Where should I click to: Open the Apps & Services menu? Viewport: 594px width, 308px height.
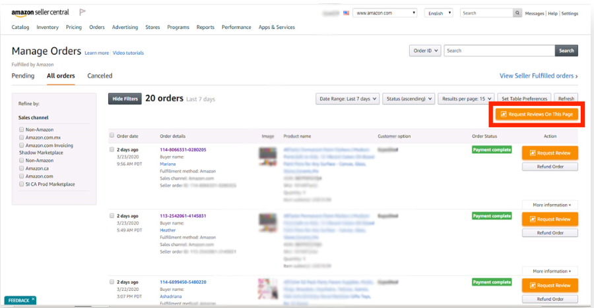[x=277, y=27]
